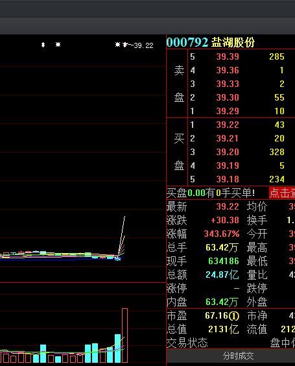295x366 pixels.
Task: Click the latest price 39.22 under 最新
Action: tap(228, 206)
